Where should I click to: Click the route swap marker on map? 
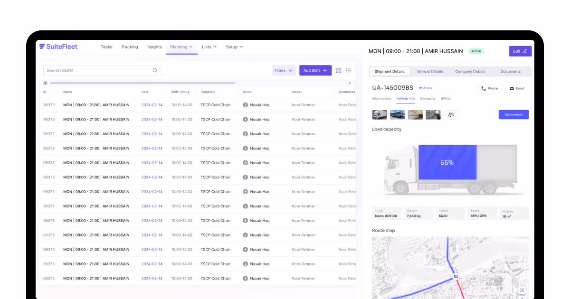[456, 276]
